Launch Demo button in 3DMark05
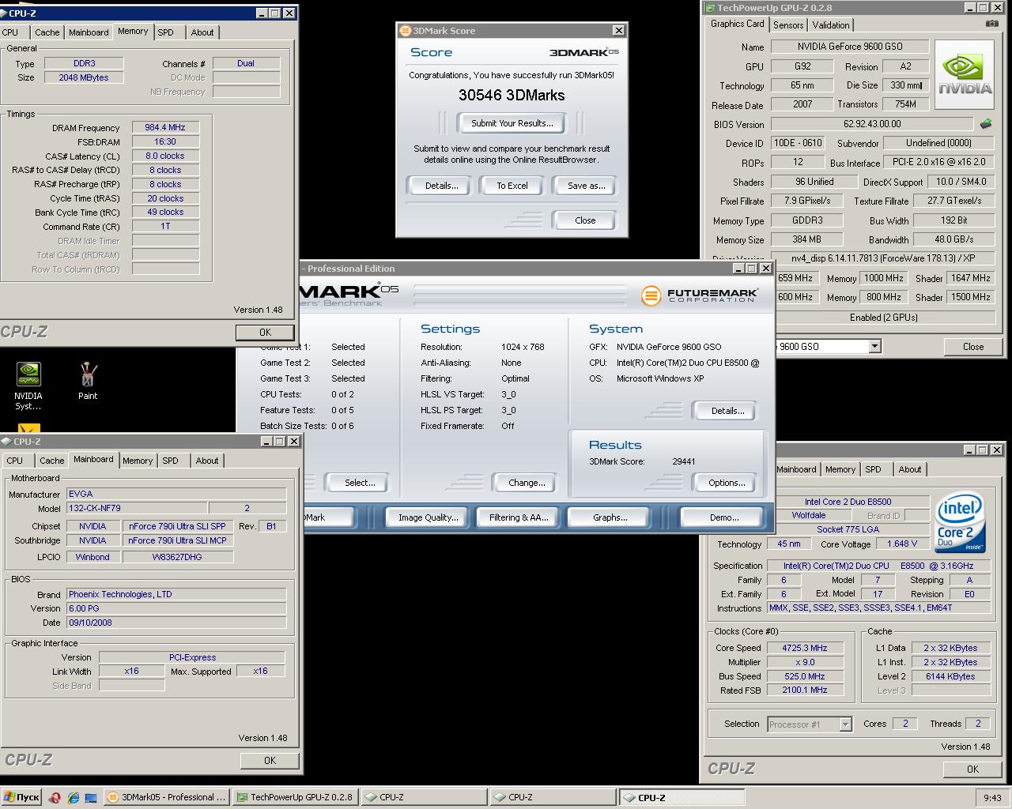Screen dimensions: 1012x809 723,517
